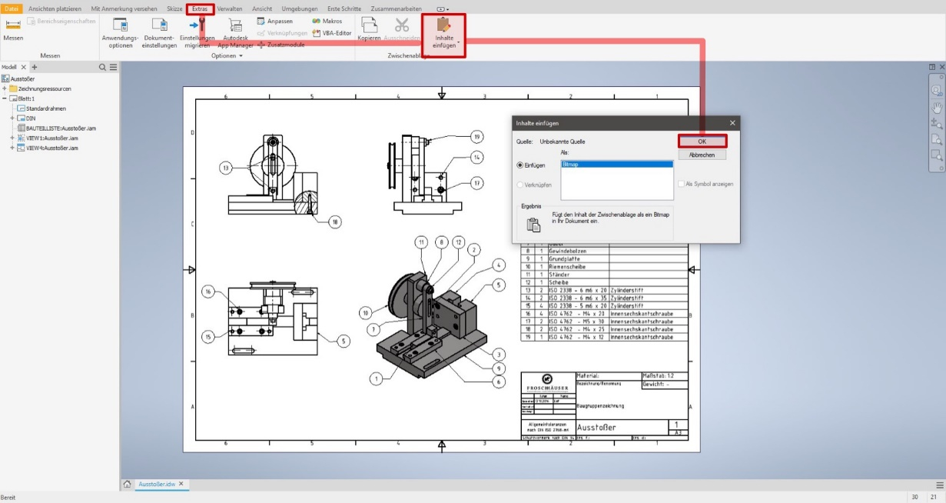Expand the VIEW4:Ausstoßer.iam node
The width and height of the screenshot is (946, 503).
coord(12,148)
